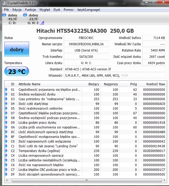
Task: Click the Wartość Raw column header
Action: click(153, 84)
